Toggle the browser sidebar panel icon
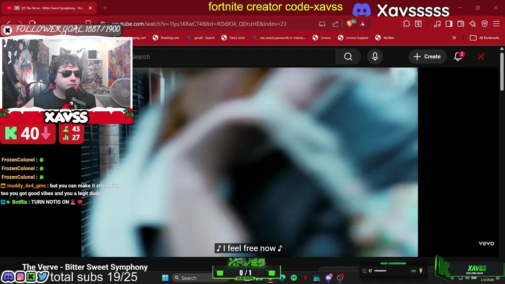 coord(449,24)
